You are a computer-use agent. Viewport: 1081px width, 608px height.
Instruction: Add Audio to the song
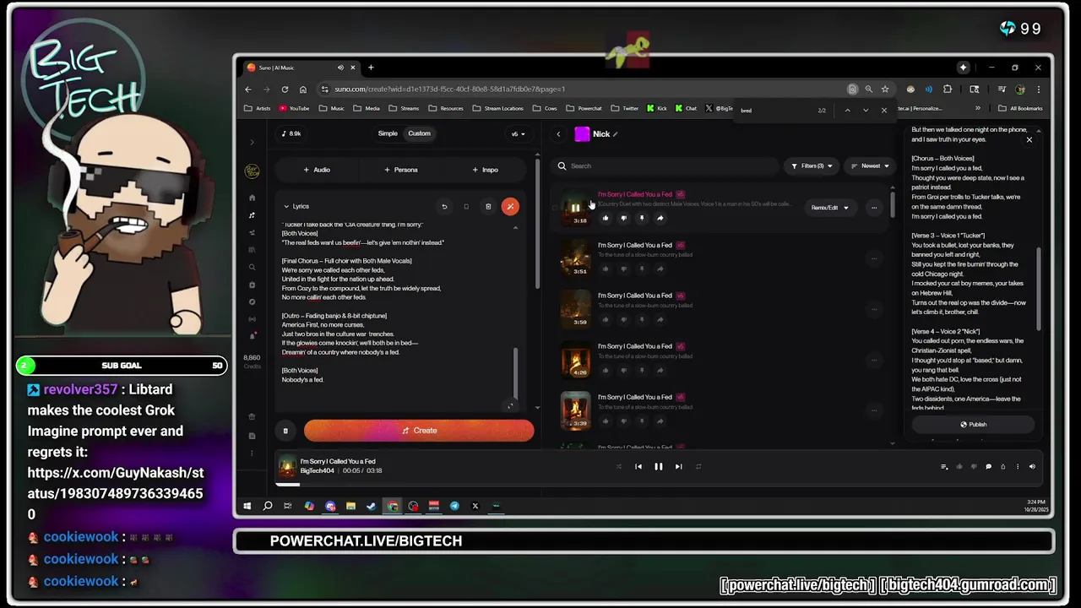click(x=317, y=170)
